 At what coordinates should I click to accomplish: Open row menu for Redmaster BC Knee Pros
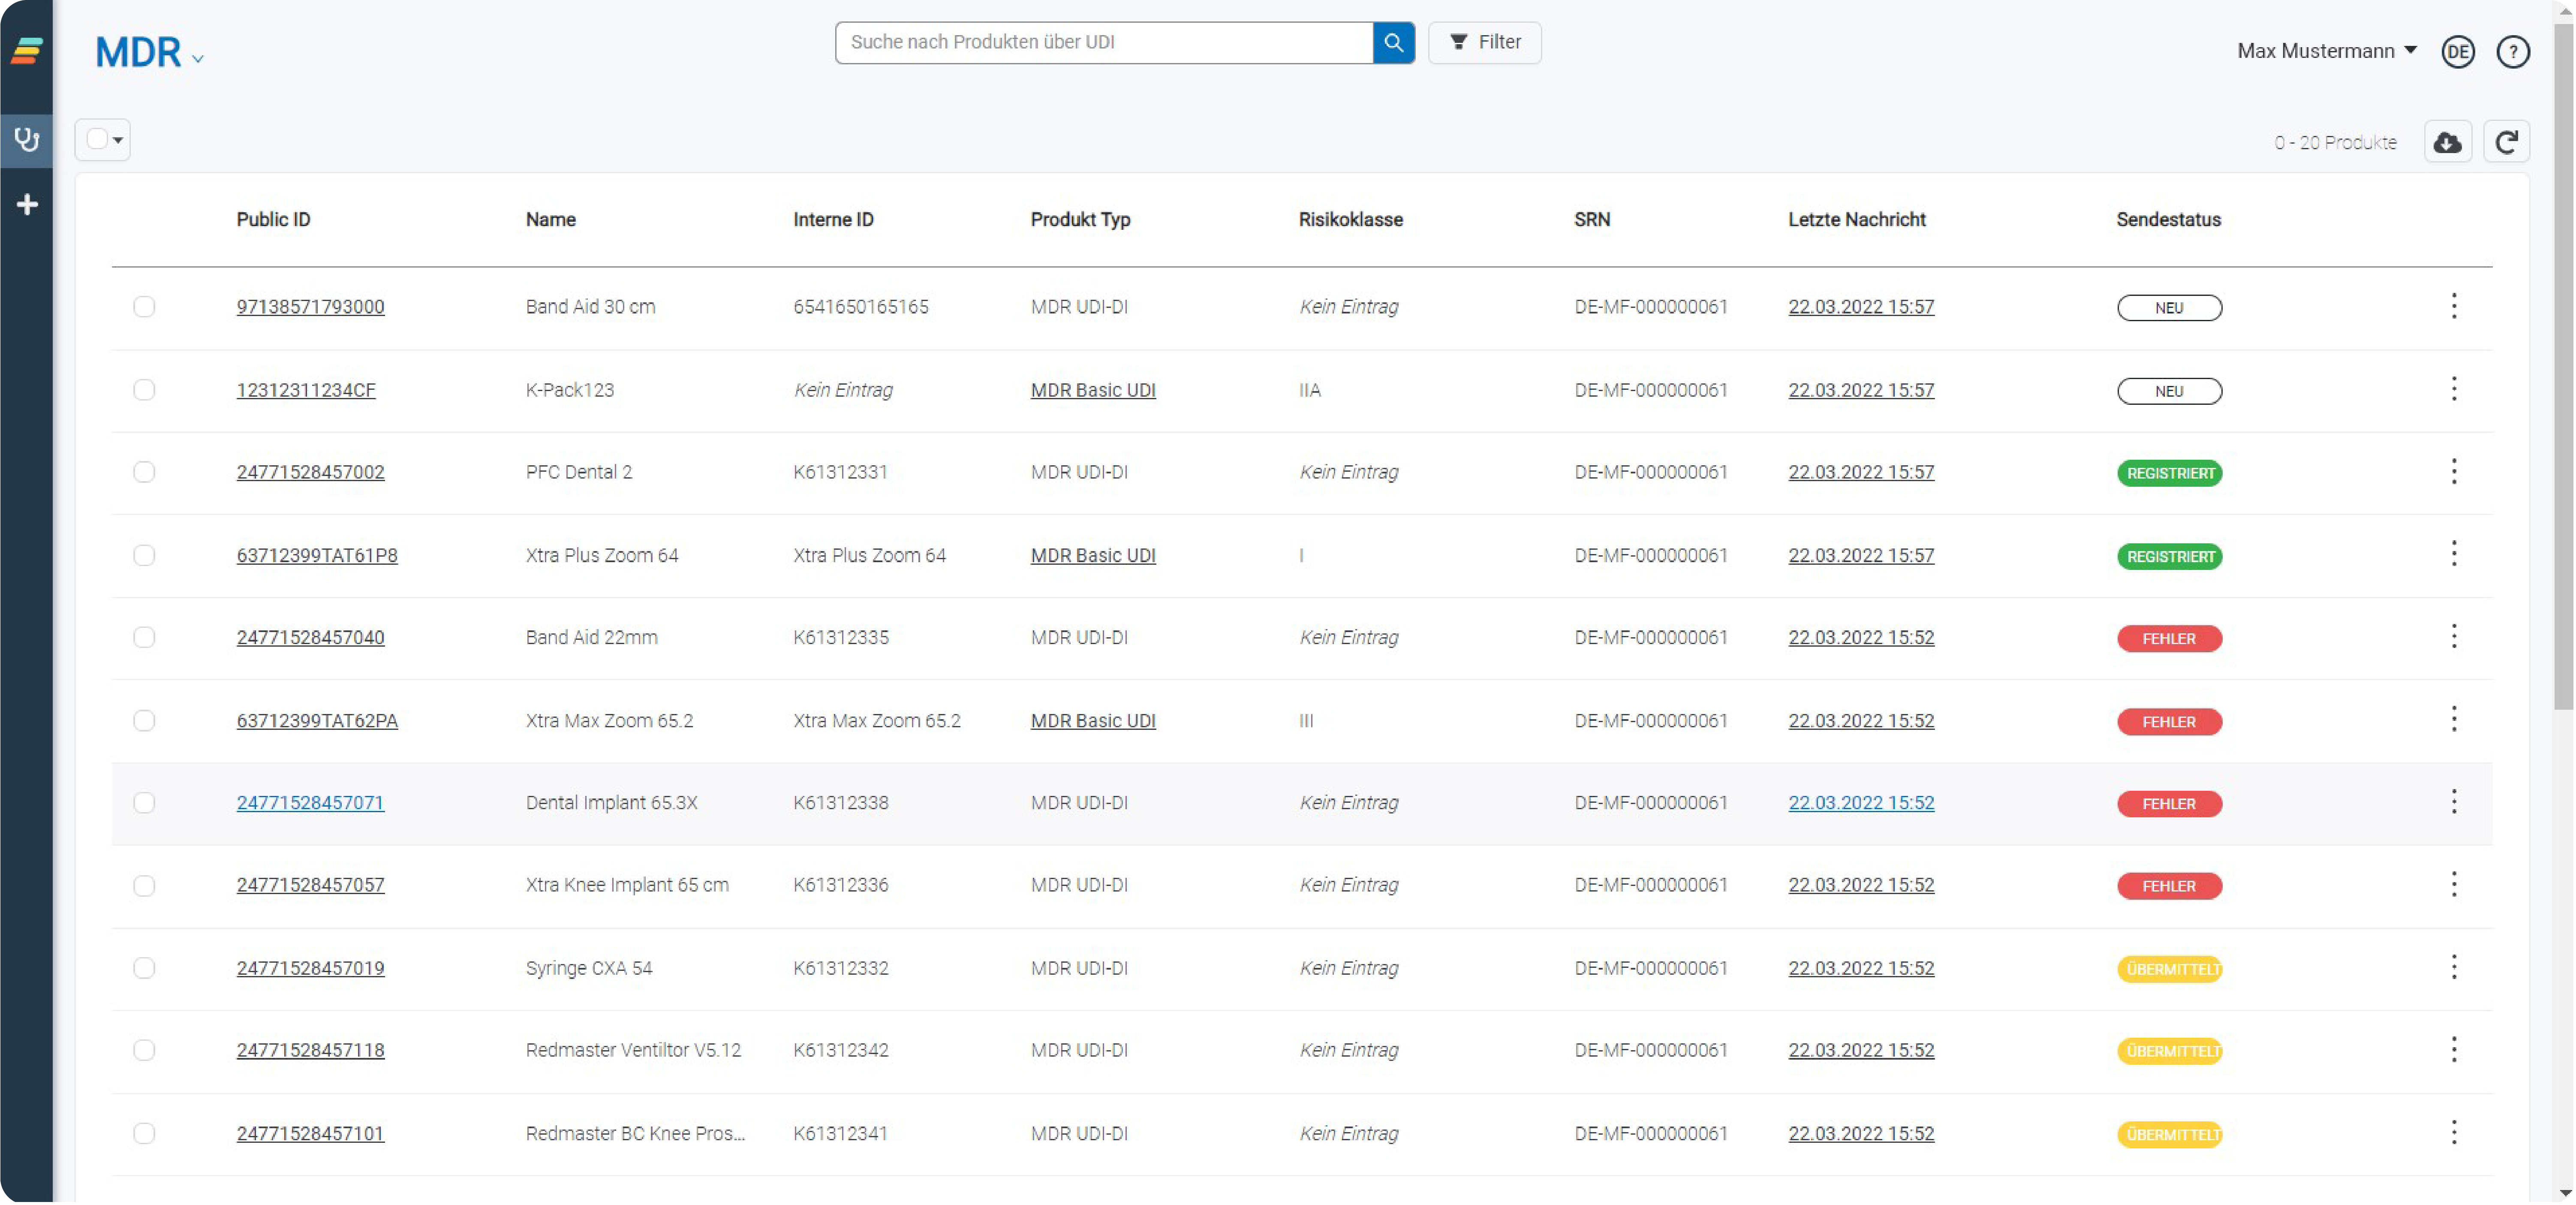(2453, 1133)
